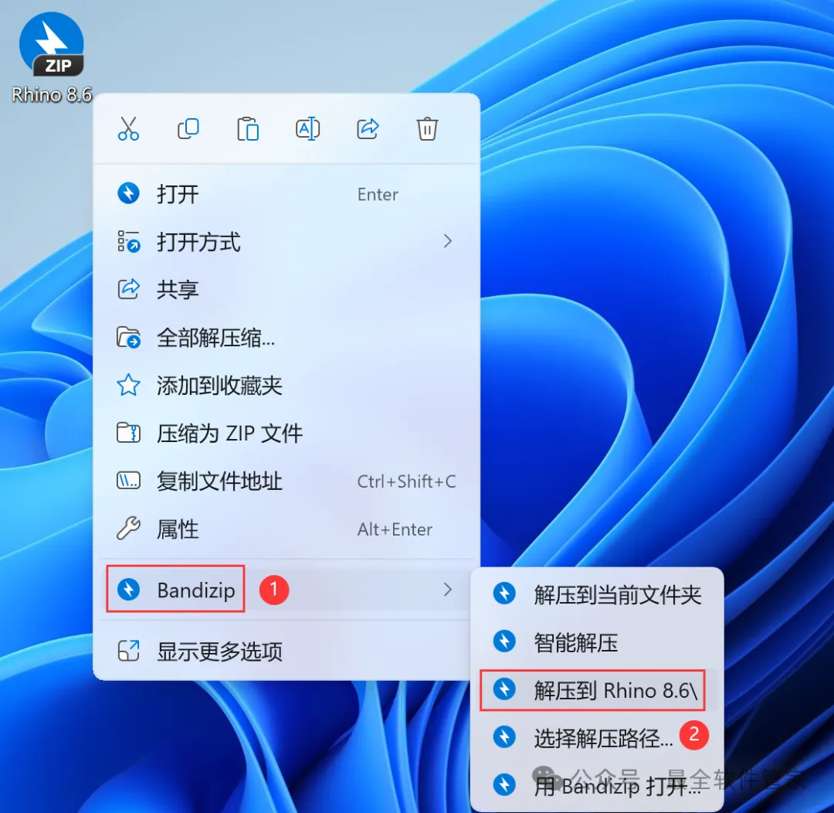
Task: Click the Bandizip icon beside 解压到 Rhino 8.6\
Action: click(x=504, y=689)
